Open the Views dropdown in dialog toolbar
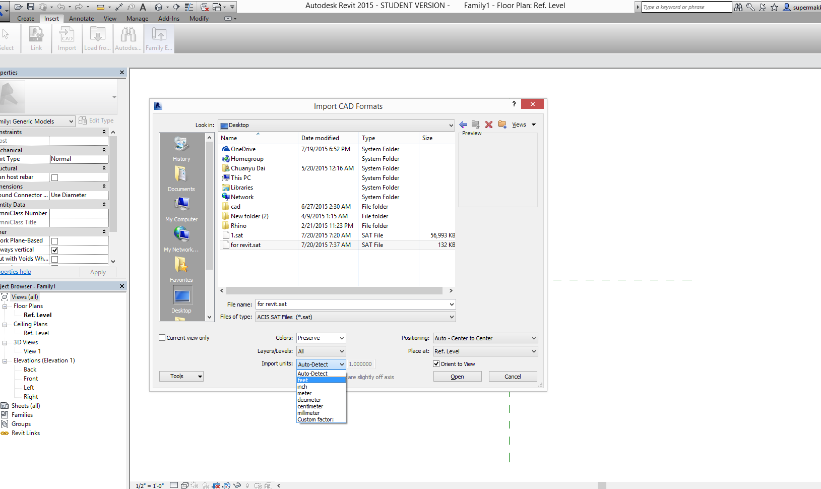The image size is (821, 489). click(524, 125)
